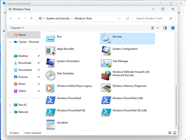Viewport: 186px width, 140px height.
Task: Maximize the Windows Tools window
Action: click(x=163, y=9)
